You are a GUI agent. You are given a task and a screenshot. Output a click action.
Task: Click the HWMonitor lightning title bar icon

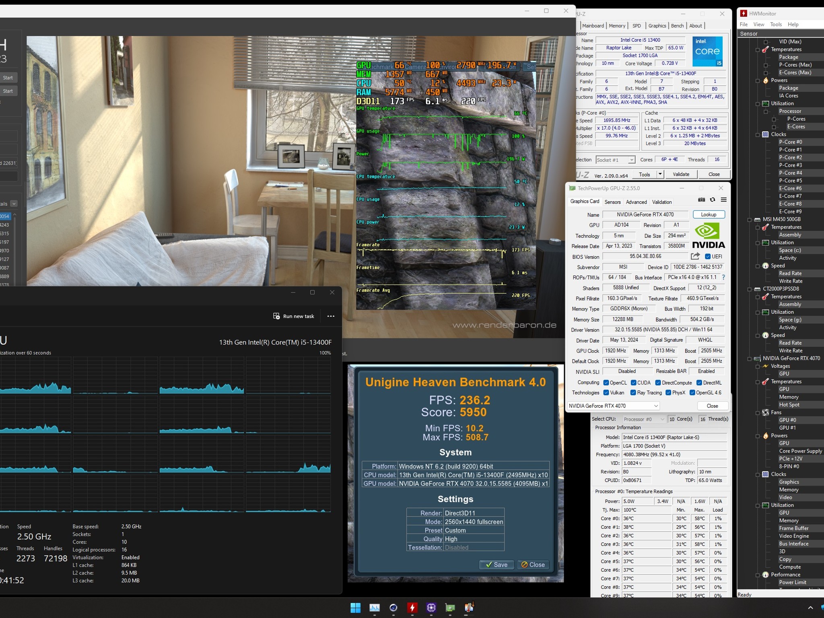[744, 13]
